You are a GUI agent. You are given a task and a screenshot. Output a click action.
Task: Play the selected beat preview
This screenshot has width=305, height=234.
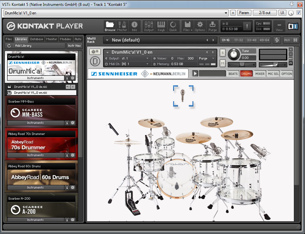coord(195,74)
